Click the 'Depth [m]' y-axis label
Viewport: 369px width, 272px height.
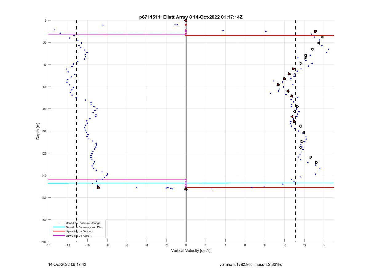tap(38, 131)
